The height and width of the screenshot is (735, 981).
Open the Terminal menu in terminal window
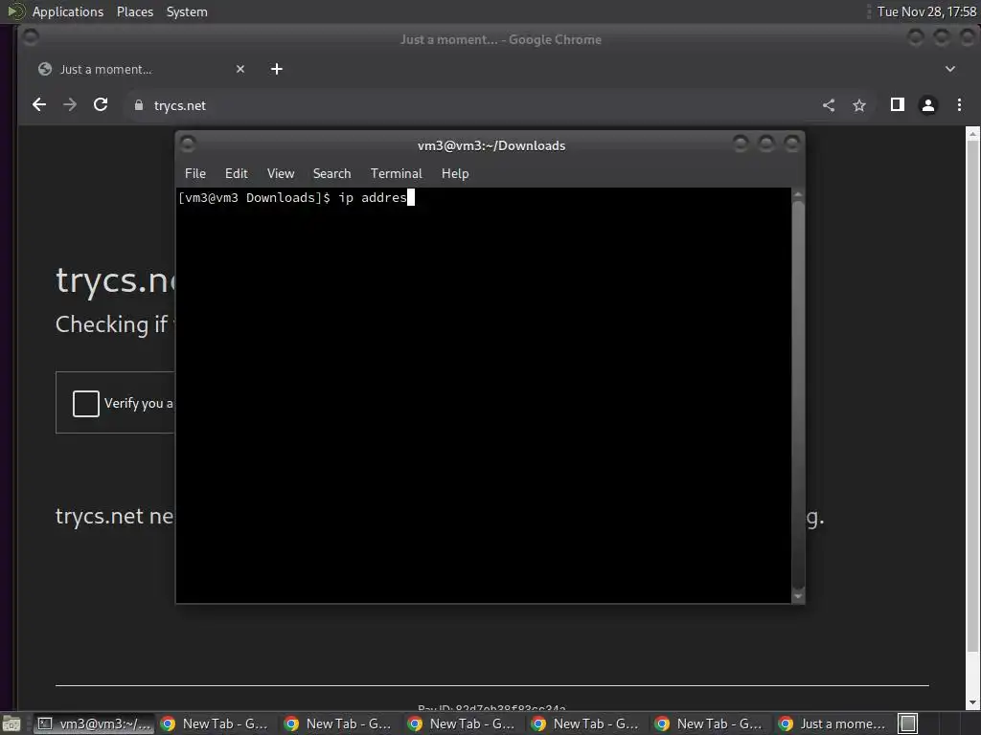[396, 173]
